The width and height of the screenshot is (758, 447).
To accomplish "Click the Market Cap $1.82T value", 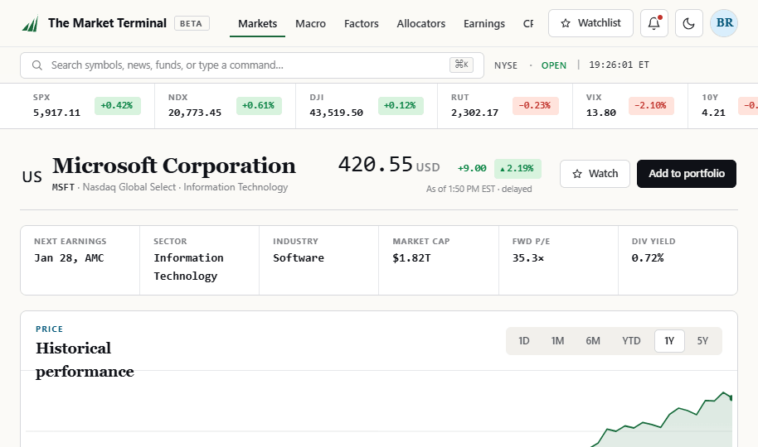I will (411, 258).
